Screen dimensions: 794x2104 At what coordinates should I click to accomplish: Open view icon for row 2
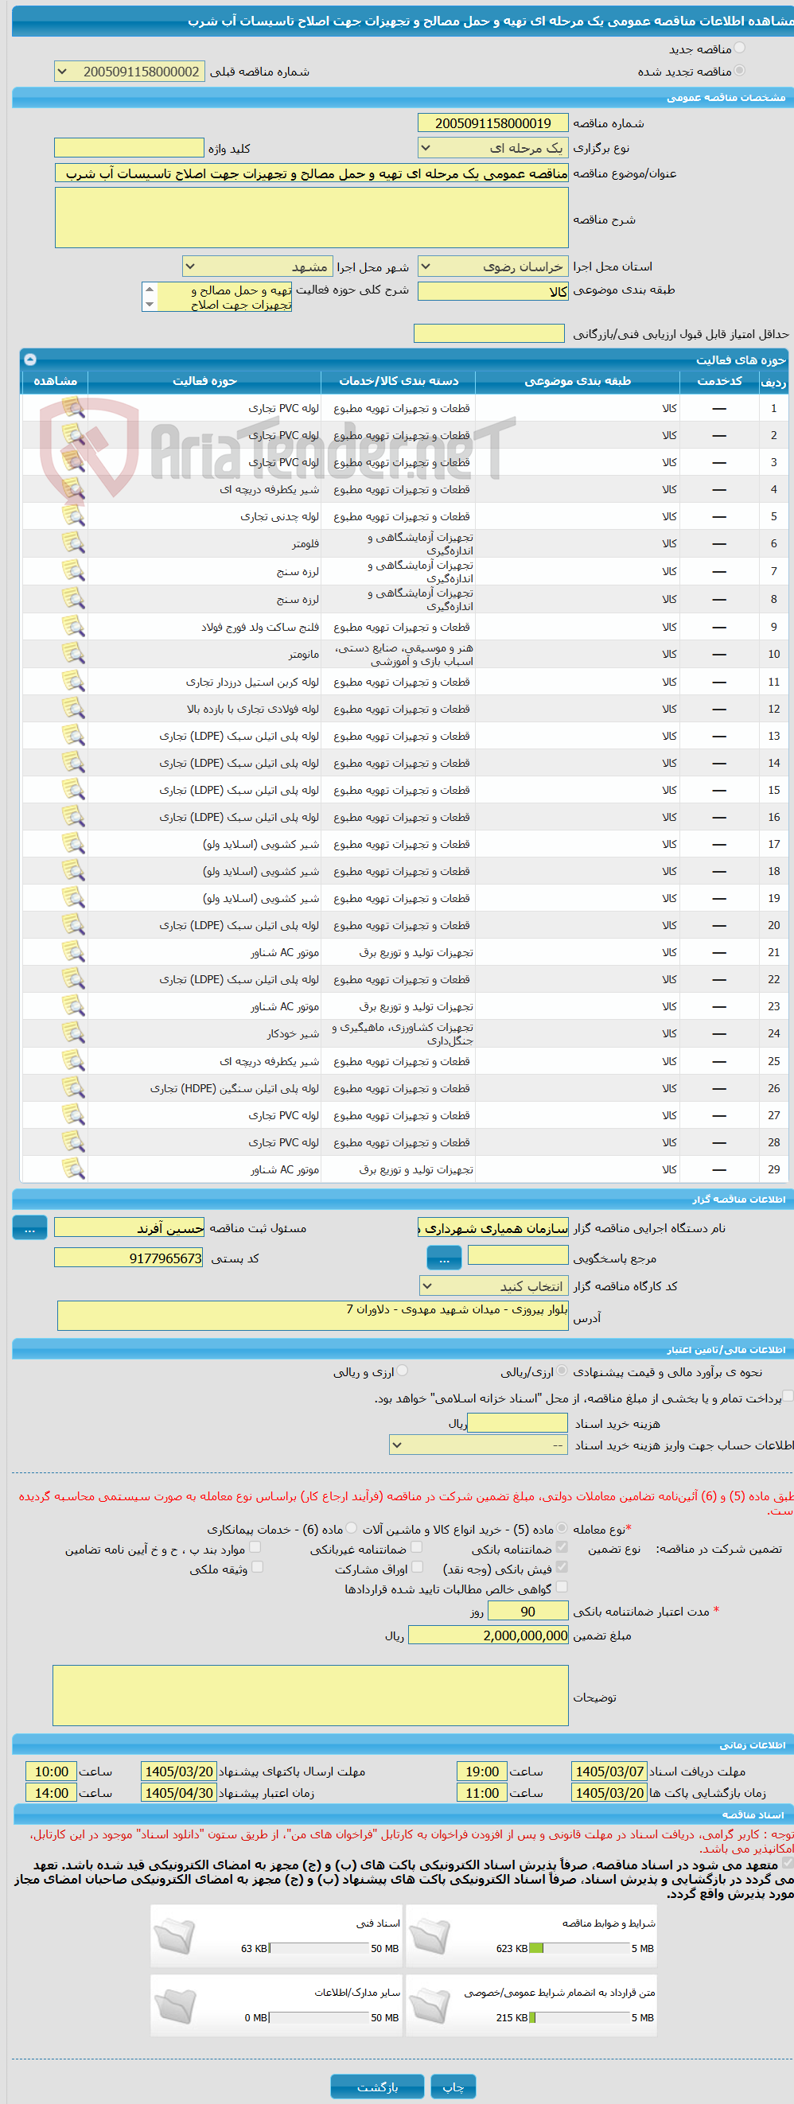click(73, 434)
